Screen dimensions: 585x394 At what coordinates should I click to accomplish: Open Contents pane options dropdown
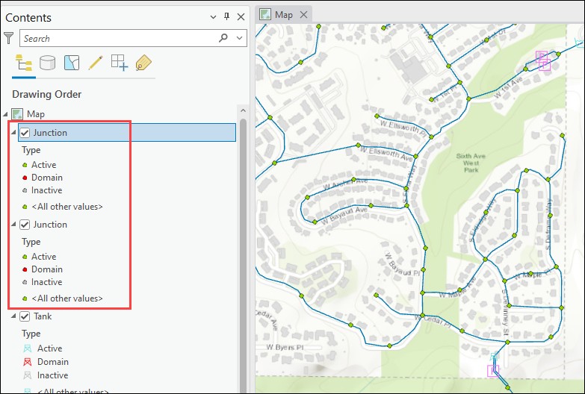click(213, 16)
